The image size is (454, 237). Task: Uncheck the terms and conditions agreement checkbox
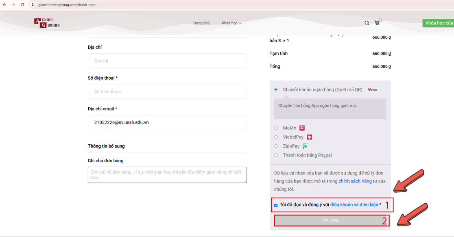coord(275,205)
